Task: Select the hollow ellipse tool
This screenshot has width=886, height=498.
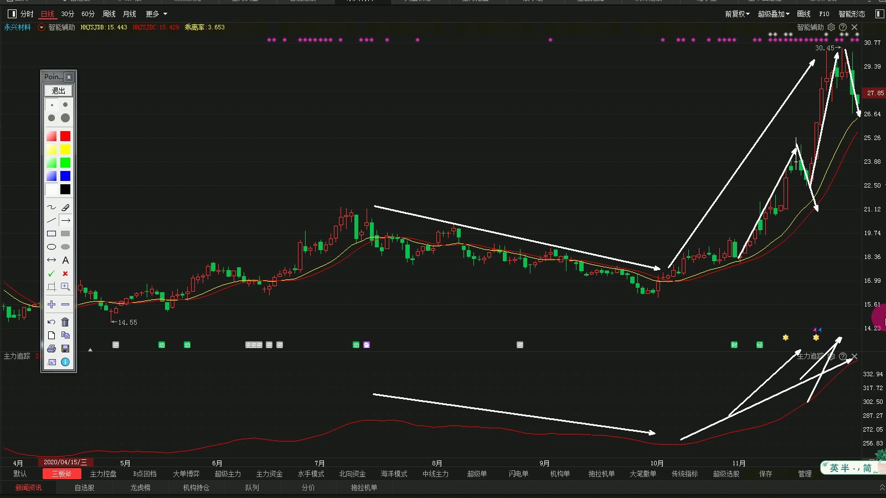Action: 51,247
